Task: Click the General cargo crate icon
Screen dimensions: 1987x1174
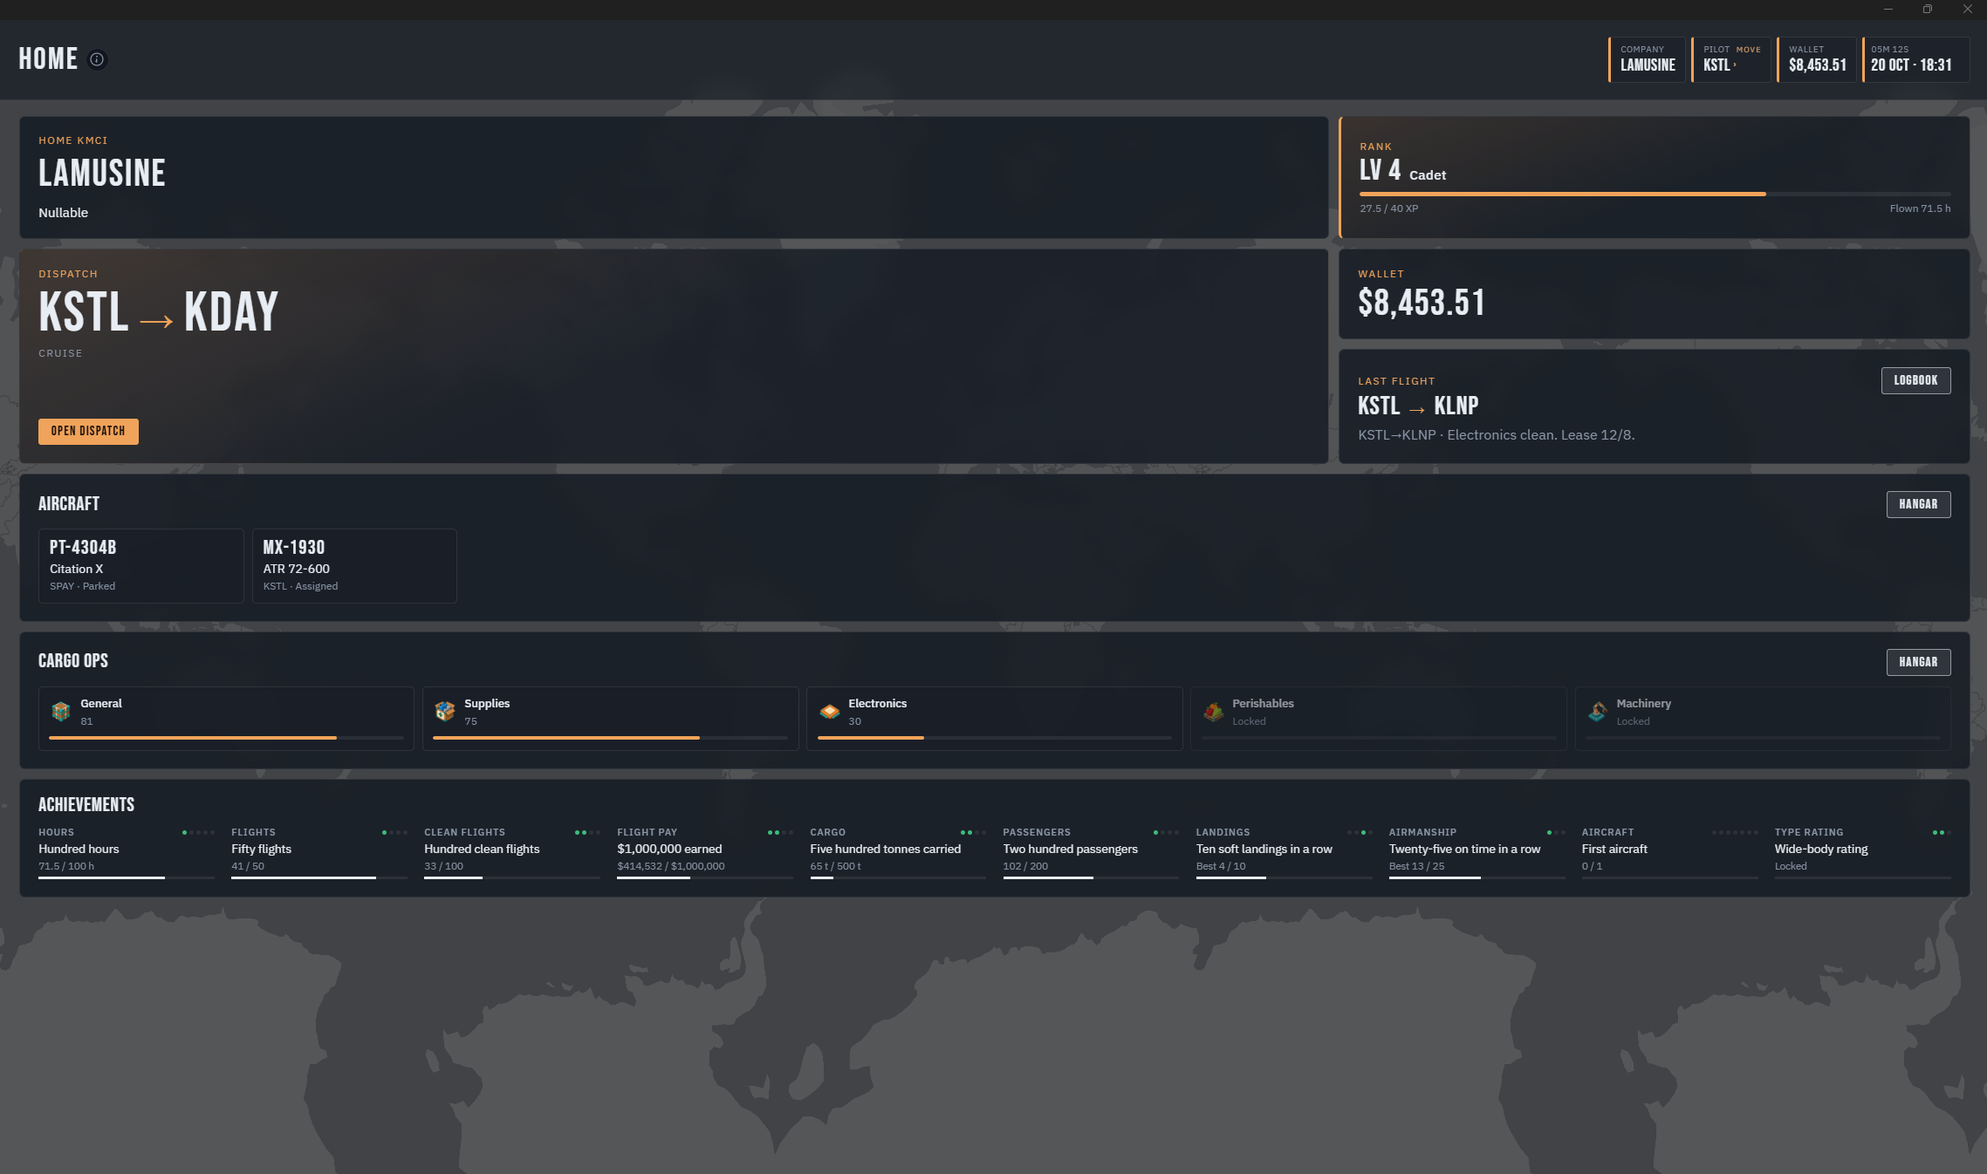Action: (60, 712)
